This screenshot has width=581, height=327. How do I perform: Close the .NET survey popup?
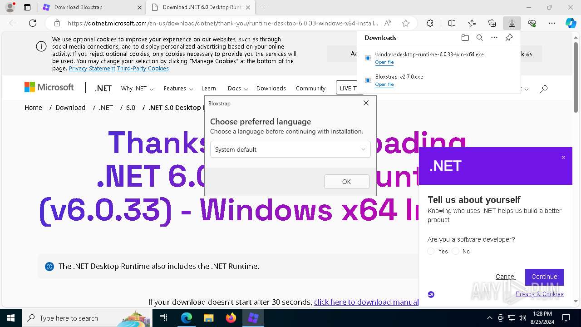[x=563, y=158]
